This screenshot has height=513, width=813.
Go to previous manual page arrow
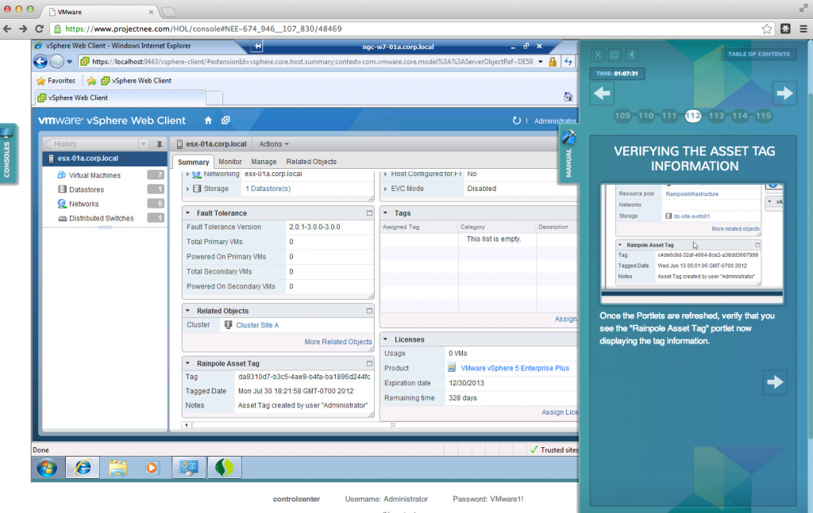click(602, 94)
